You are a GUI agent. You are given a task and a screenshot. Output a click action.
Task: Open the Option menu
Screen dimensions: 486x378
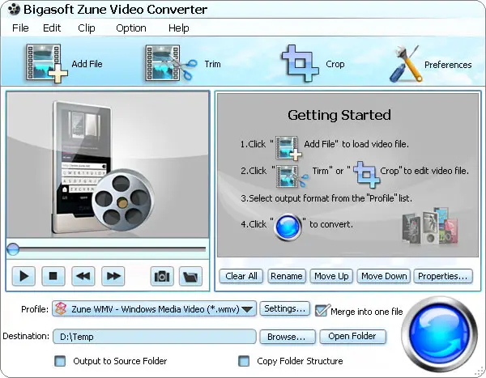pyautogui.click(x=131, y=28)
